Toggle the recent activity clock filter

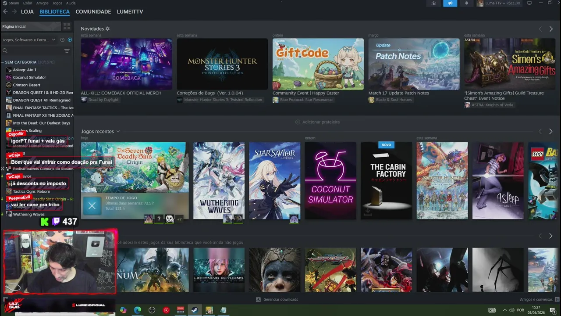[x=62, y=39]
